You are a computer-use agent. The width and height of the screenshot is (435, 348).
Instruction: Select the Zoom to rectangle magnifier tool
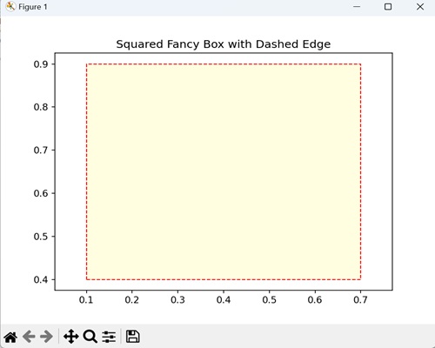[90, 337]
